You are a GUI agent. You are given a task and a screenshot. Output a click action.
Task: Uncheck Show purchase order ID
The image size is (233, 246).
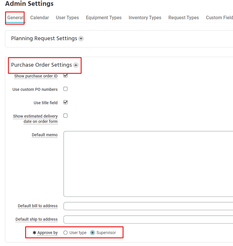[65, 75]
